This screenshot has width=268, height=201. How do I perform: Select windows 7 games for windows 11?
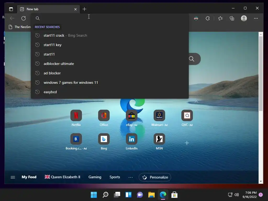pos(110,82)
